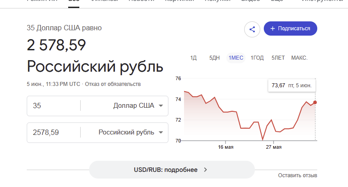Viewport: 348px width, 187px height.
Task: Open the Отказ от обязательств link
Action: click(113, 84)
